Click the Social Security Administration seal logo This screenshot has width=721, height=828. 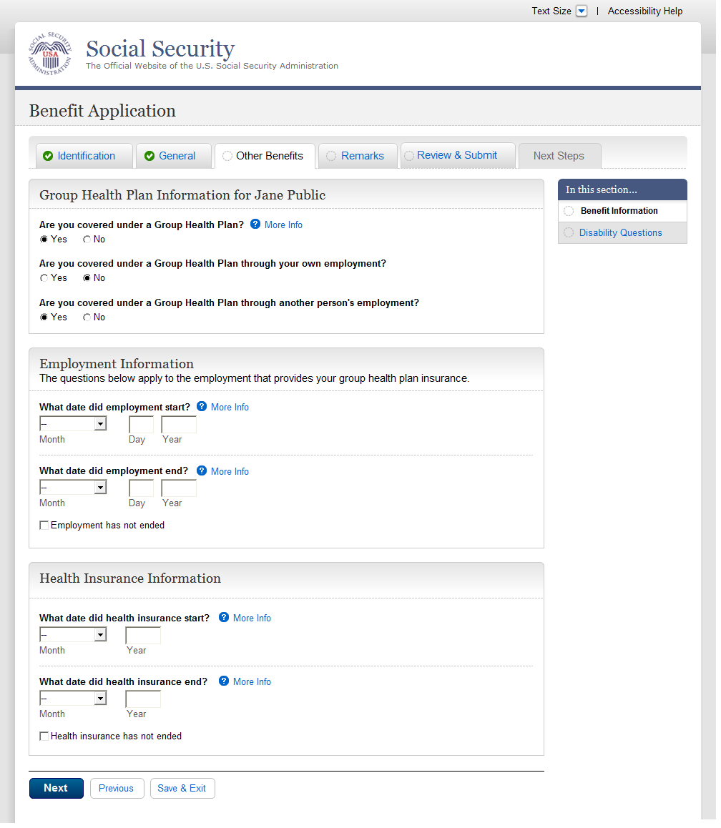(x=50, y=54)
